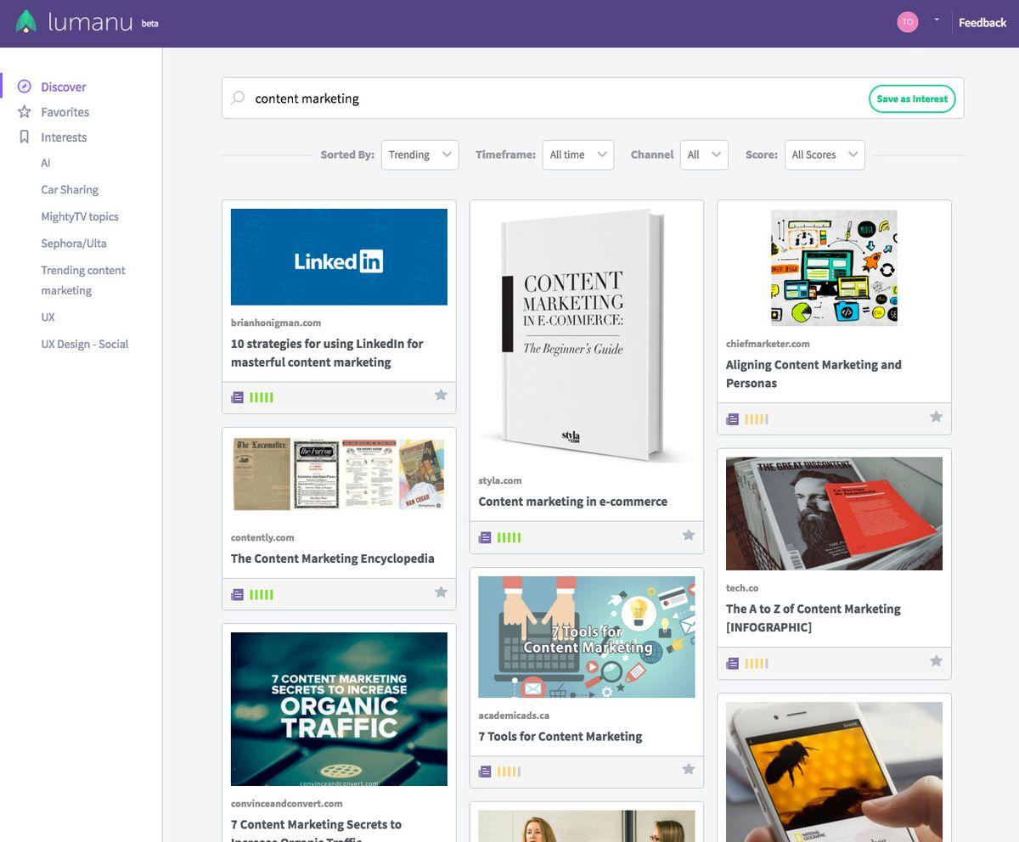Open the TO user avatar
This screenshot has width=1019, height=842.
pos(908,23)
